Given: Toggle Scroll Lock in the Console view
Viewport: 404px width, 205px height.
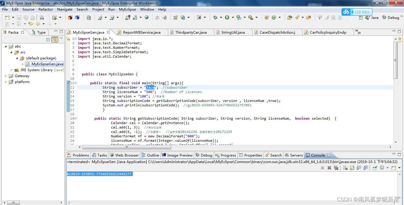Looking at the screenshot, I should (352, 167).
